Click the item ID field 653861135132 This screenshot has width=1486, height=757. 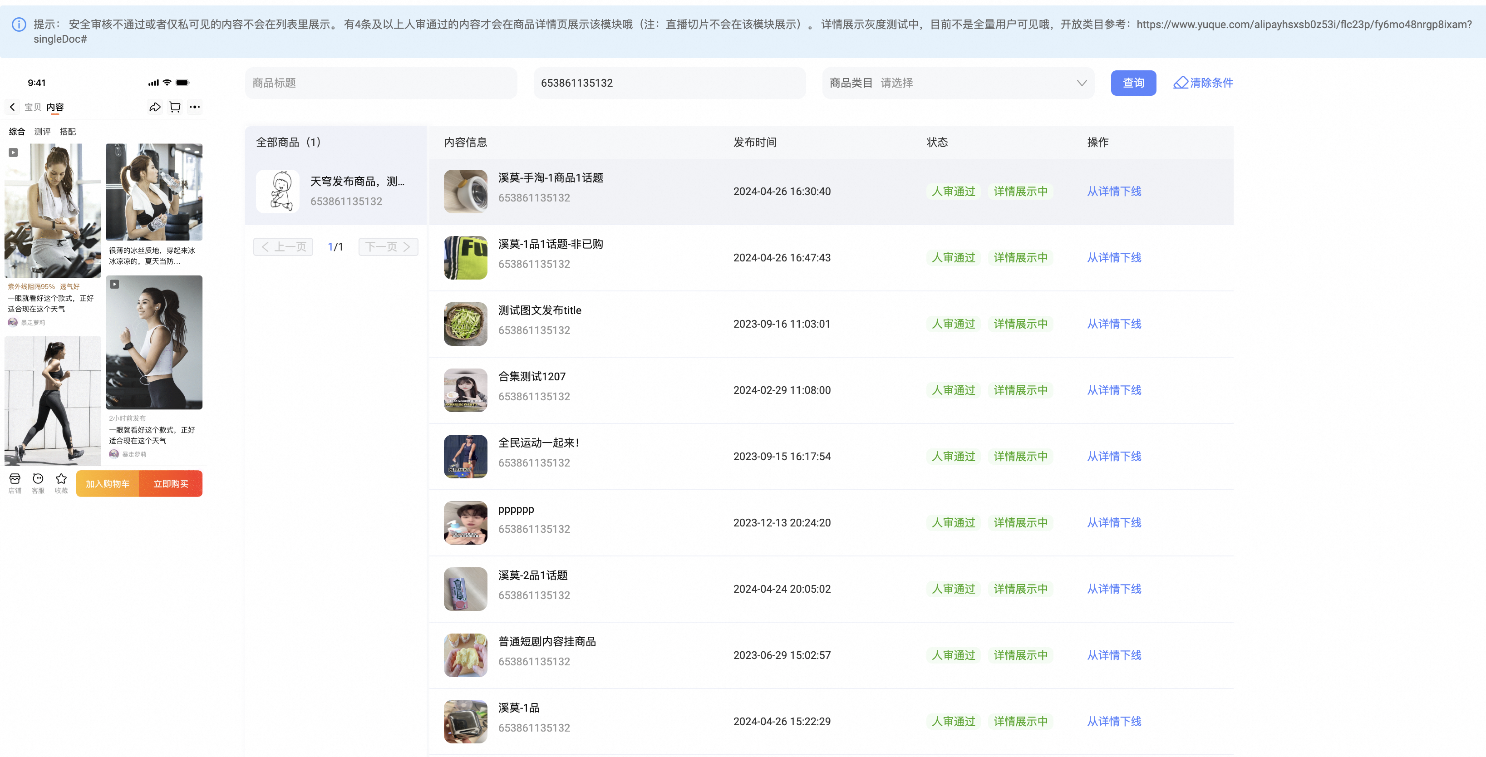[670, 83]
